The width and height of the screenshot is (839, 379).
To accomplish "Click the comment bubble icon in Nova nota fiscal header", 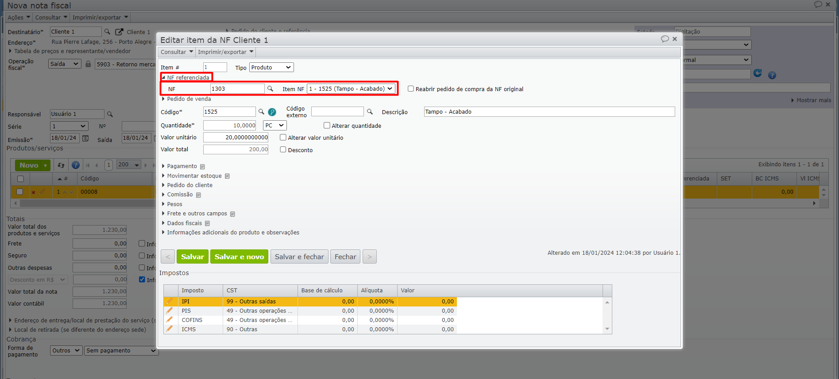I will 818,4.
